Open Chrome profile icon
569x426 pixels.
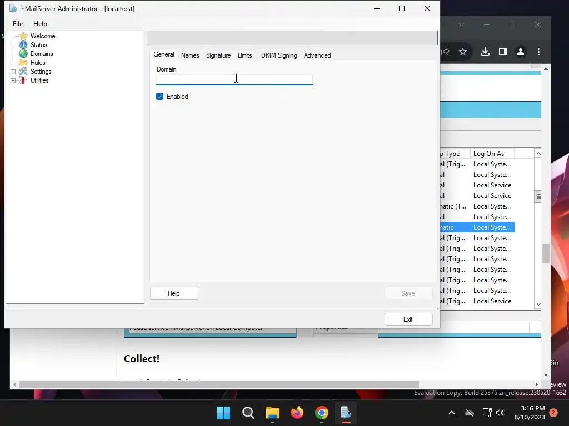(x=520, y=52)
